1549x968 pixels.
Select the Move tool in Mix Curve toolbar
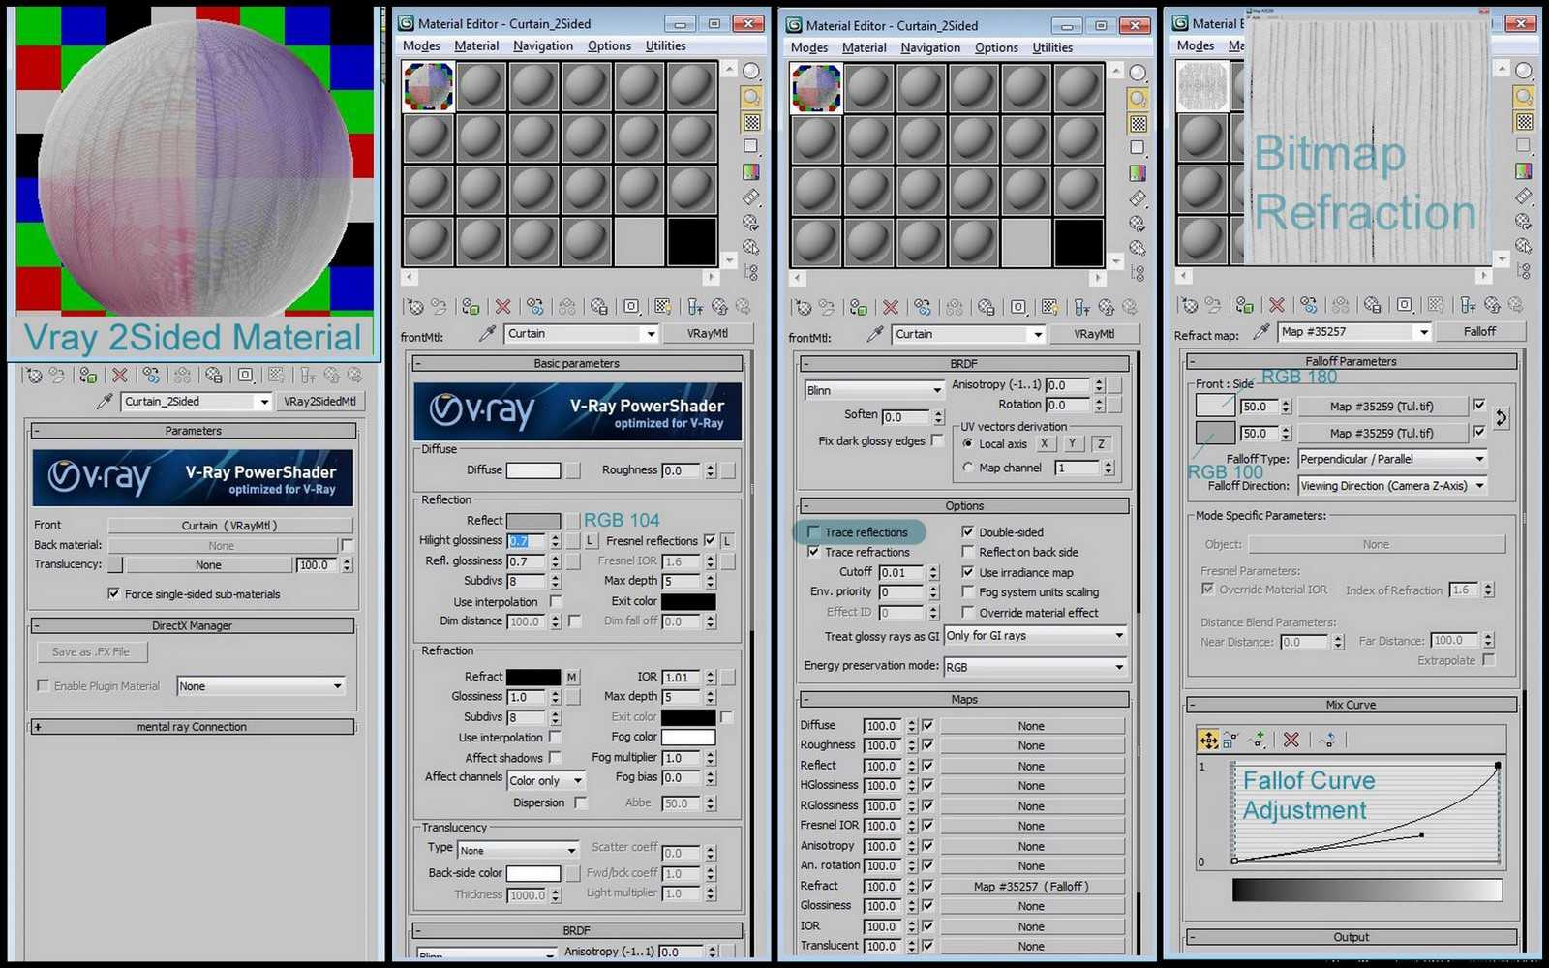point(1208,741)
